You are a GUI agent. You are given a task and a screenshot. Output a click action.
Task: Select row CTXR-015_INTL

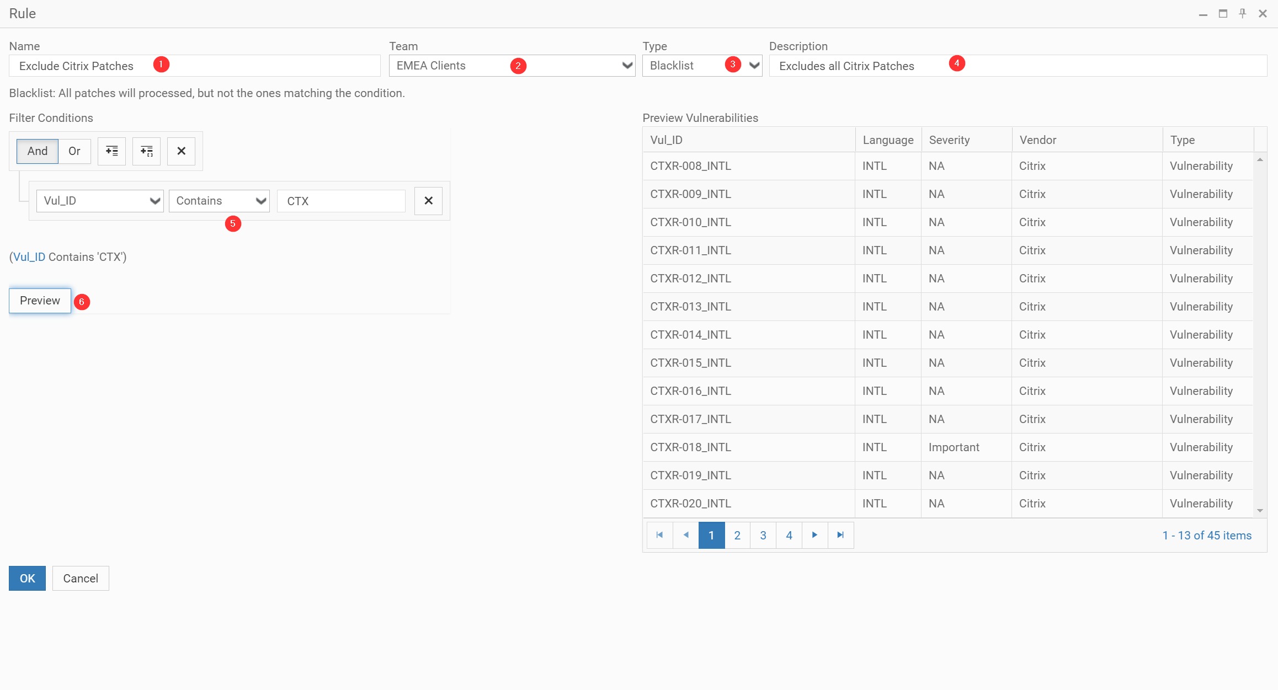(948, 363)
